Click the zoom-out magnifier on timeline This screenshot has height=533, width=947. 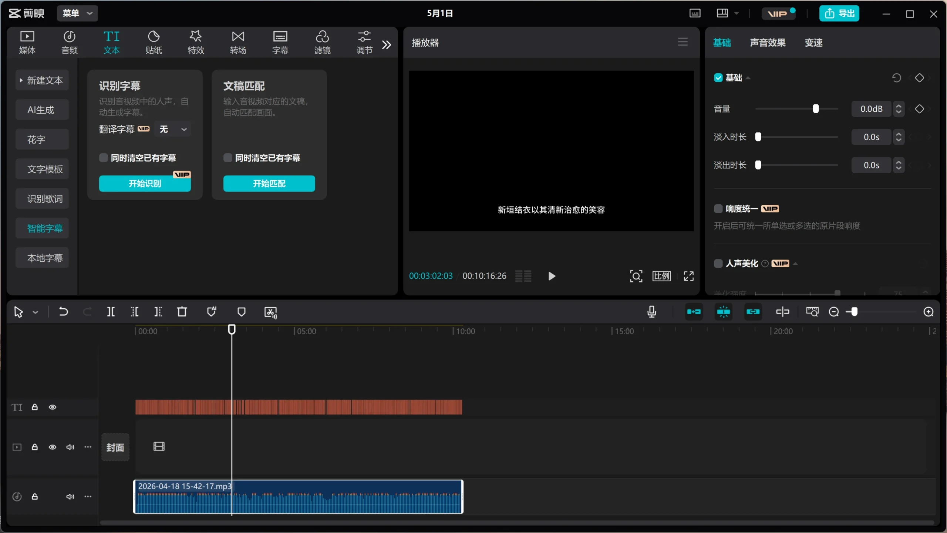pos(834,312)
